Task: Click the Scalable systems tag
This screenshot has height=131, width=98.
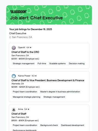Action: (57, 64)
